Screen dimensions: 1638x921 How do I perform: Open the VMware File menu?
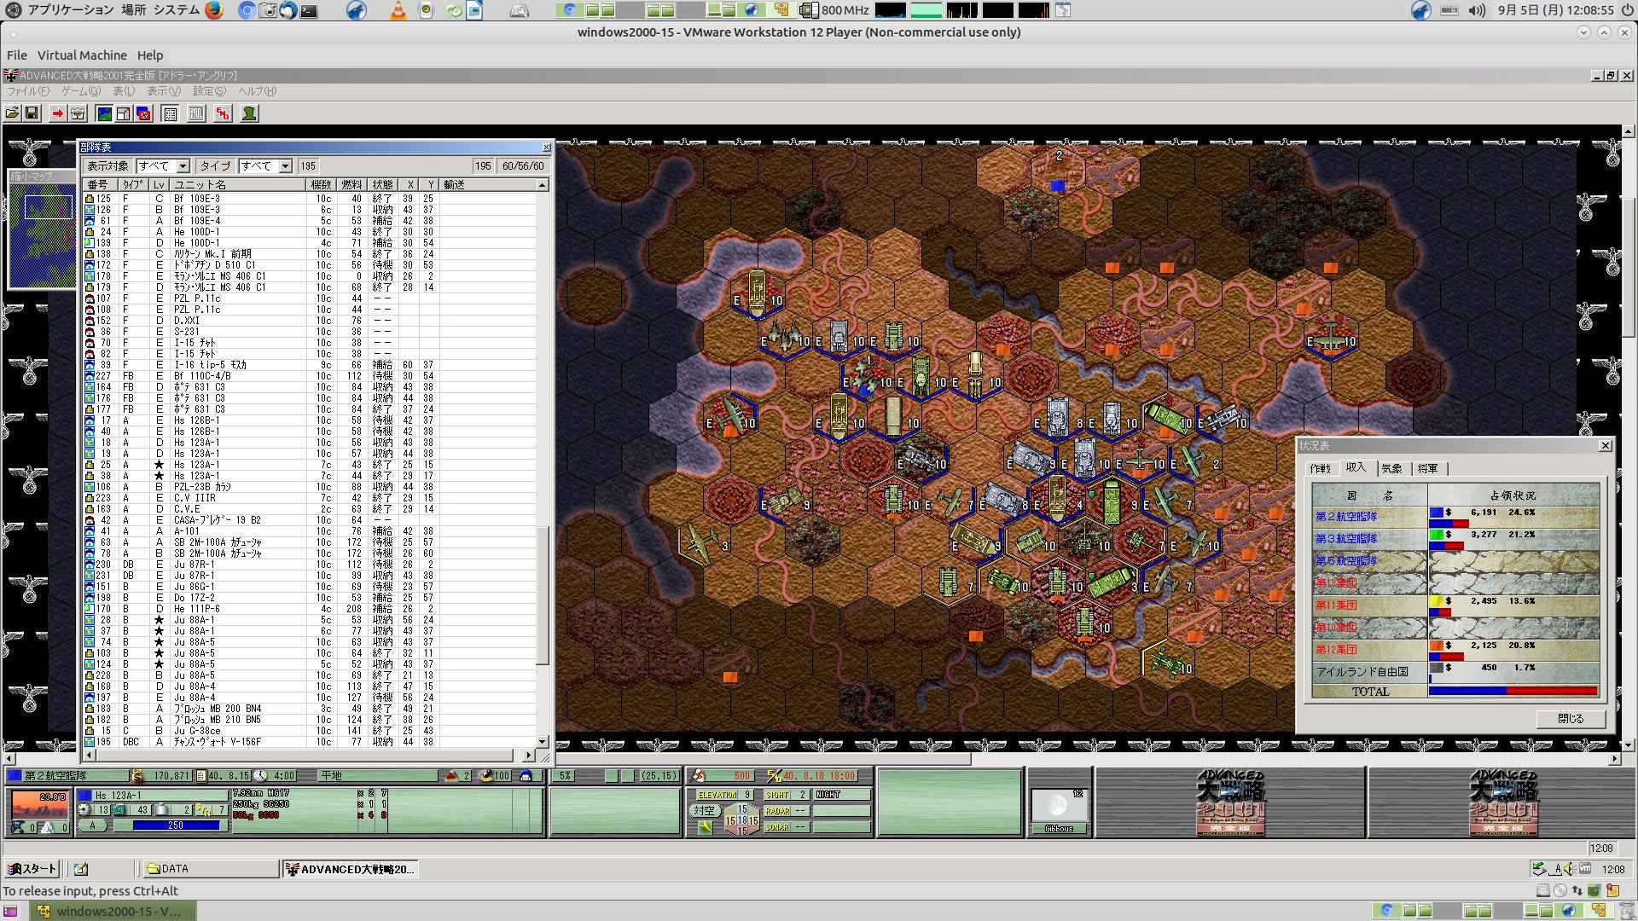pyautogui.click(x=17, y=55)
